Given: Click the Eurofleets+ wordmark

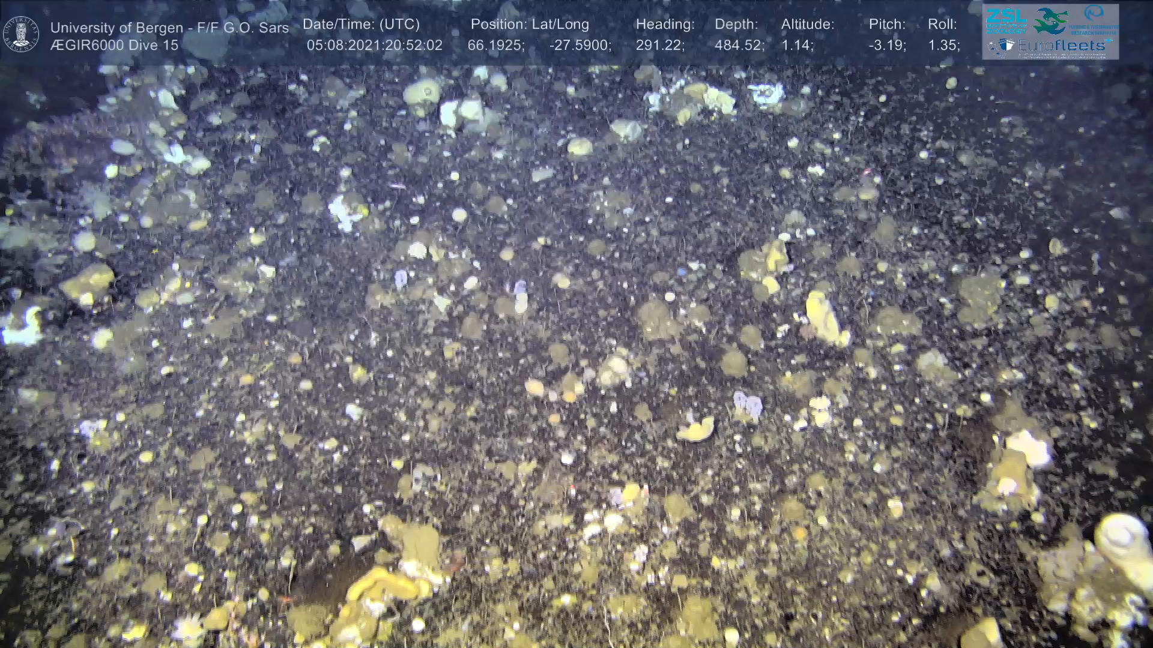Looking at the screenshot, I should click(1061, 46).
